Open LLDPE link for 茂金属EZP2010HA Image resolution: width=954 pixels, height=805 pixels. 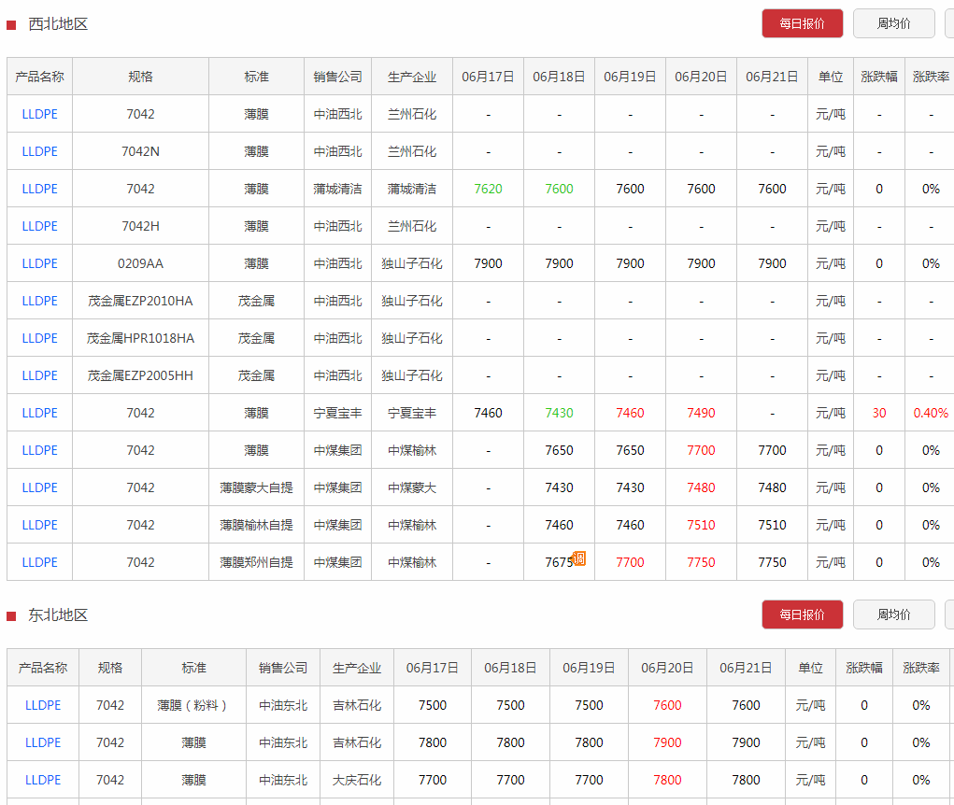(39, 301)
